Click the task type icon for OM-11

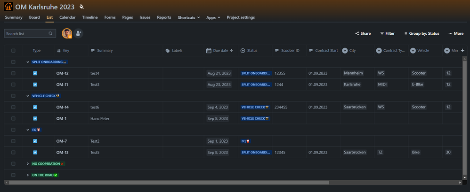(x=35, y=84)
